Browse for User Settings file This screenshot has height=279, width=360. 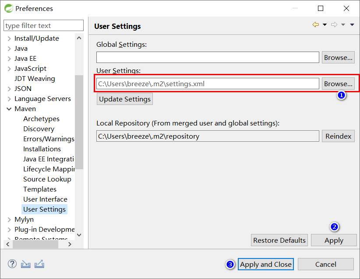point(338,84)
